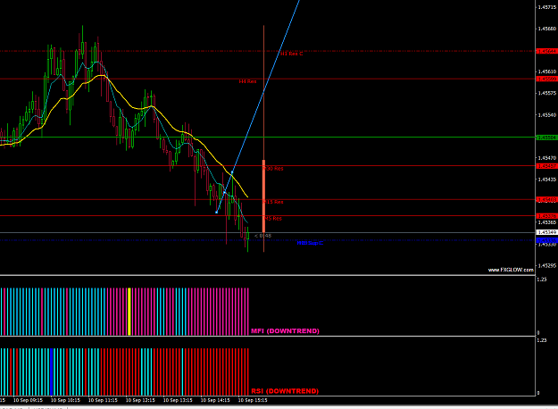558x409 pixels.
Task: Click the white current price 1.45349 tag
Action: [x=546, y=232]
